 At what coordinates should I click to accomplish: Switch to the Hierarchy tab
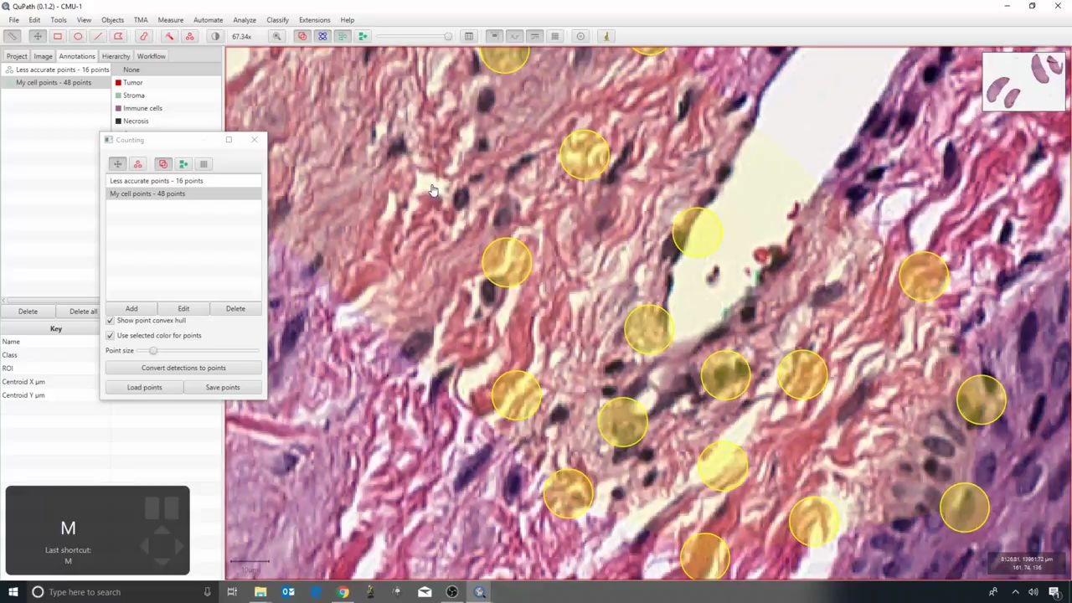click(116, 56)
